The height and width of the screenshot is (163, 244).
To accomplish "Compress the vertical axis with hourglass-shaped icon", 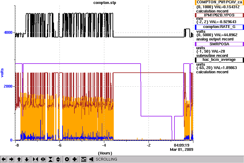I will coord(51,159).
